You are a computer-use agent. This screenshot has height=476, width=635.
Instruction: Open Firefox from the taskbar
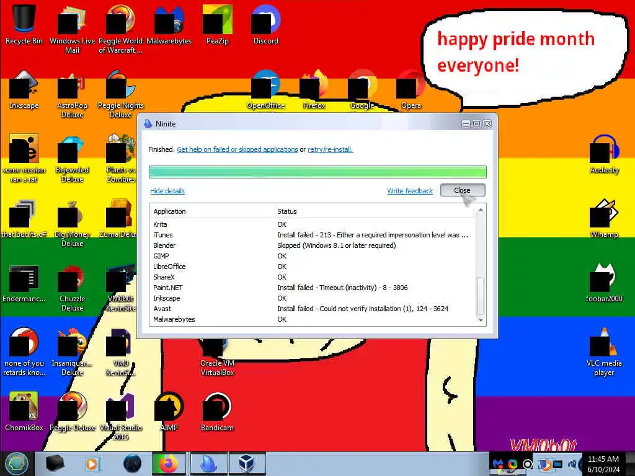169,464
